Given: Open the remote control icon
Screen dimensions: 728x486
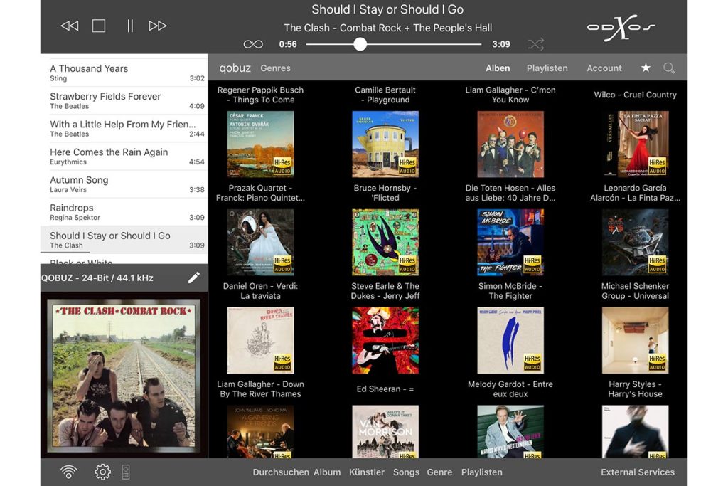Looking at the screenshot, I should click(x=126, y=472).
